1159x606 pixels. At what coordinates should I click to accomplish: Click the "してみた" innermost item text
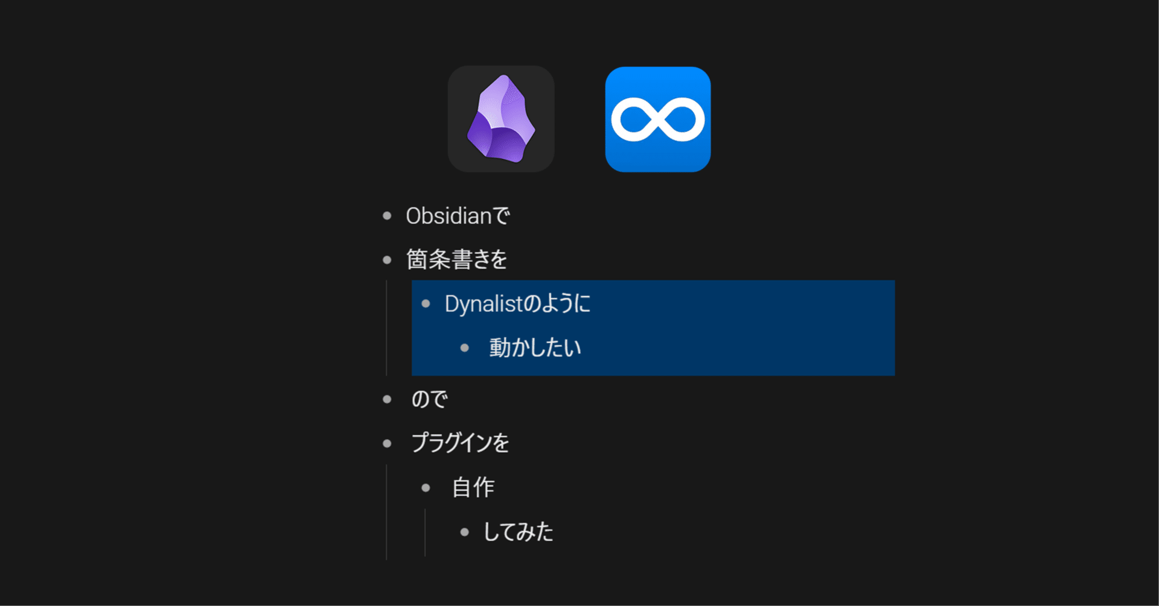[518, 532]
